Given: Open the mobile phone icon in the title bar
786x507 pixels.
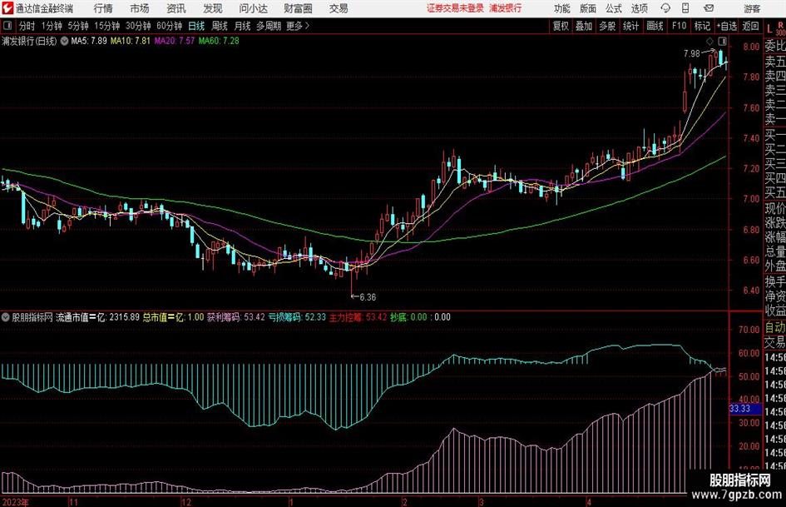Looking at the screenshot, I should coord(685,8).
